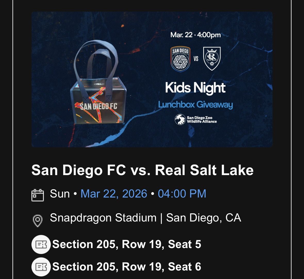The image size is (304, 279).
Task: Click the Lunchbox Giveaway banner text
Action: pyautogui.click(x=195, y=105)
